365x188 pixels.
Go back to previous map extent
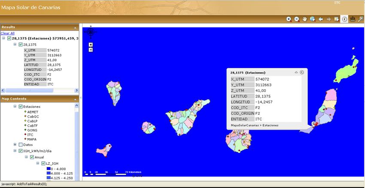click(321, 19)
